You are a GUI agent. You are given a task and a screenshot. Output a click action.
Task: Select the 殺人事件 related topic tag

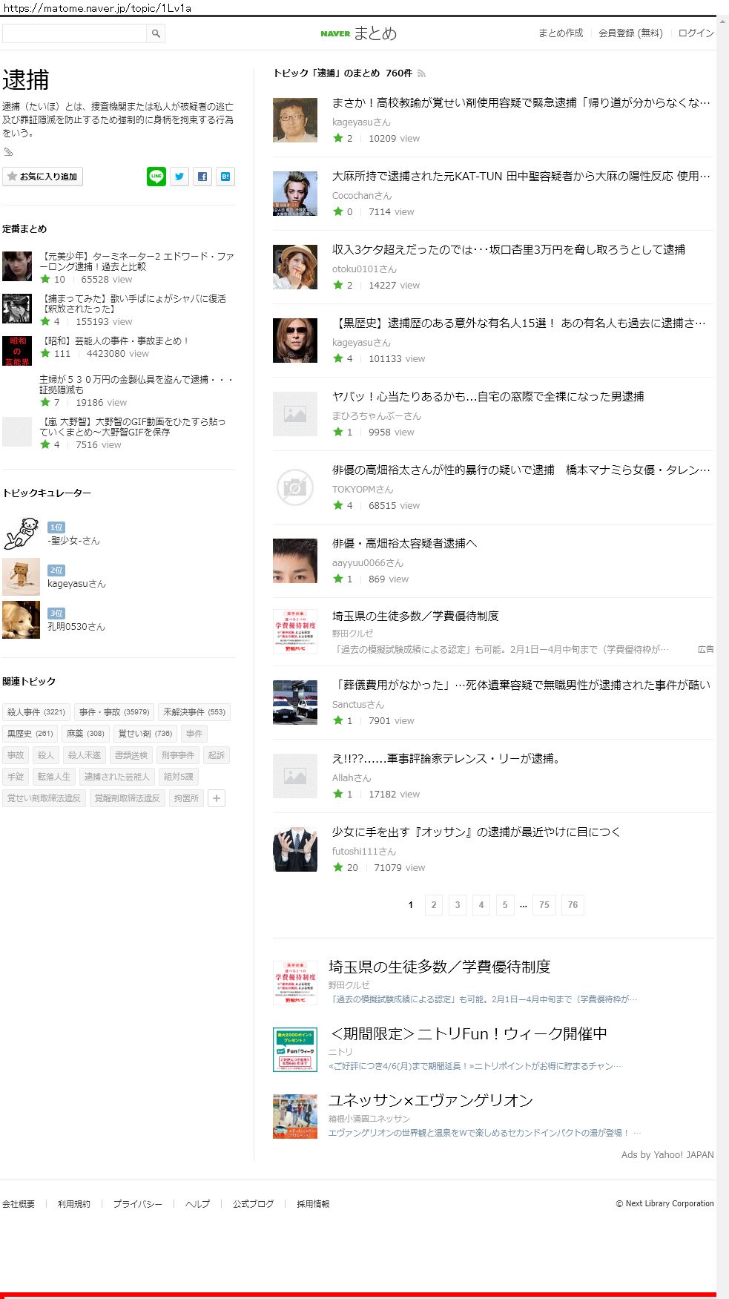point(36,712)
